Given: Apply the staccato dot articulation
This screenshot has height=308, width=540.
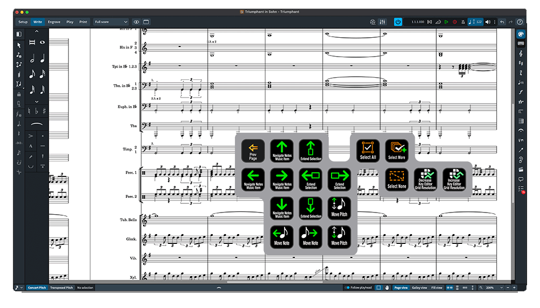Looking at the screenshot, I should (x=42, y=136).
